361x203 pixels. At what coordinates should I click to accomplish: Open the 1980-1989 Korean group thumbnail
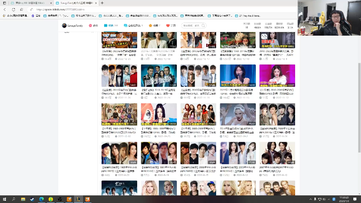click(x=119, y=115)
